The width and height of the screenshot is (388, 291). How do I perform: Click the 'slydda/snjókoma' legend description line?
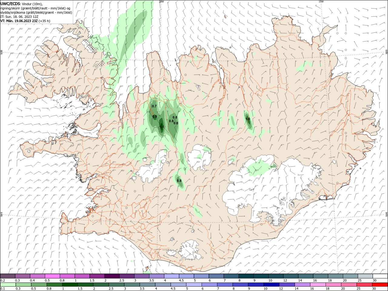click(36, 12)
